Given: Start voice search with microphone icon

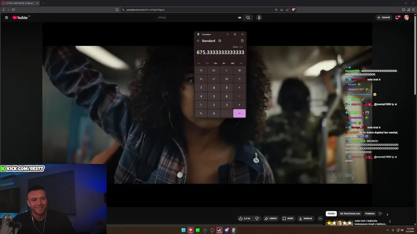Looking at the screenshot, I should (259, 18).
